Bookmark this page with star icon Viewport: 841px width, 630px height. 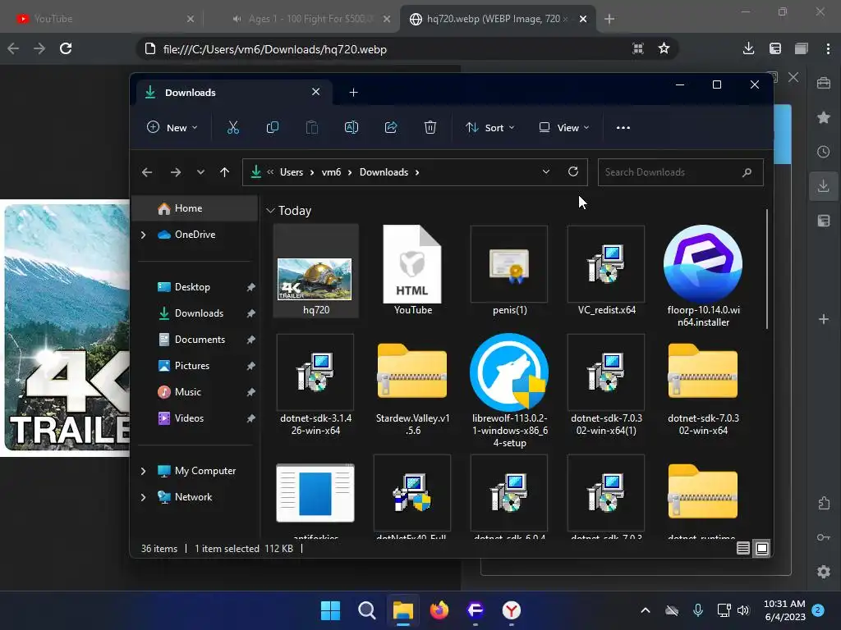point(664,48)
